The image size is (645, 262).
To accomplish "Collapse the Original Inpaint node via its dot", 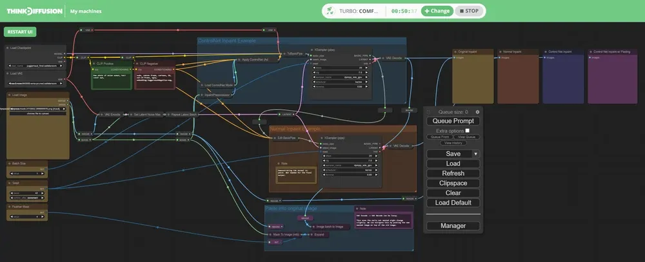I will (x=455, y=51).
